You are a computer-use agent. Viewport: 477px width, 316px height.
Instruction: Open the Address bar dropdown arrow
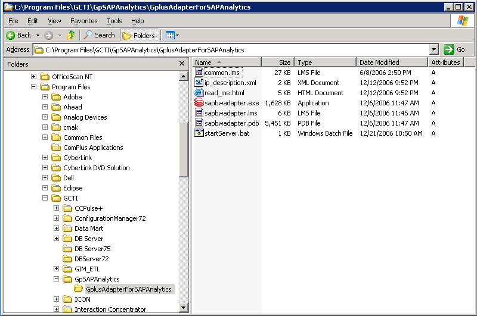tap(433, 50)
